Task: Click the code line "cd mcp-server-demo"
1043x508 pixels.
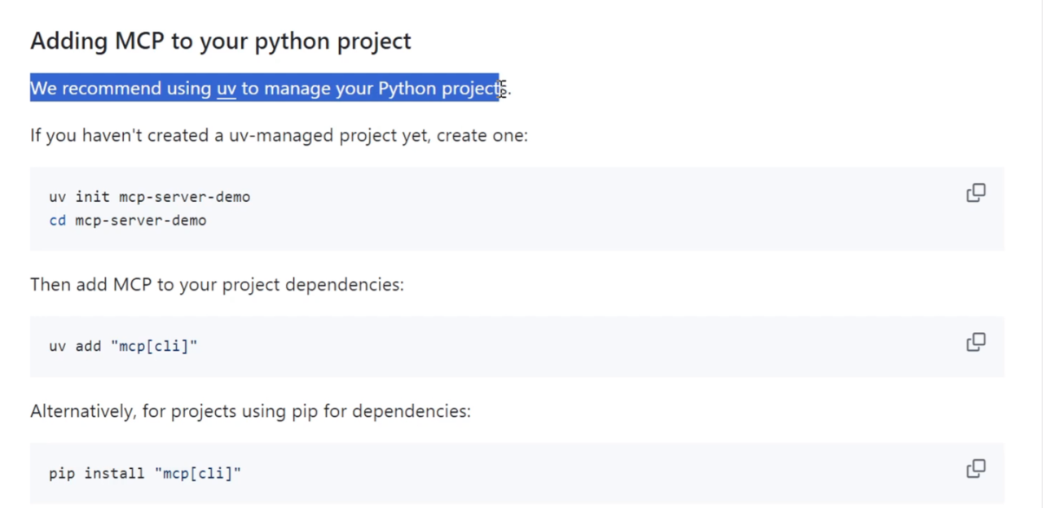Action: pyautogui.click(x=128, y=221)
